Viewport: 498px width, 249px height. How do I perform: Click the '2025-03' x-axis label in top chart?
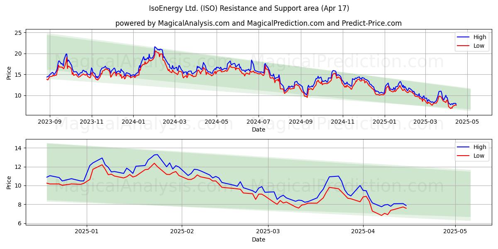coord(425,122)
